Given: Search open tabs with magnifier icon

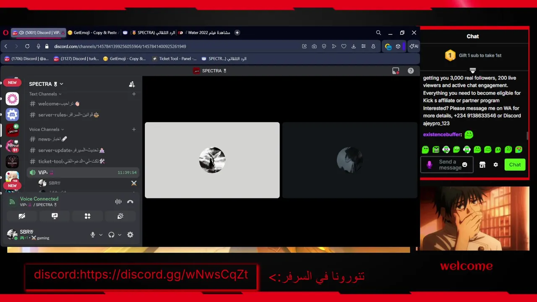Looking at the screenshot, I should point(378,32).
